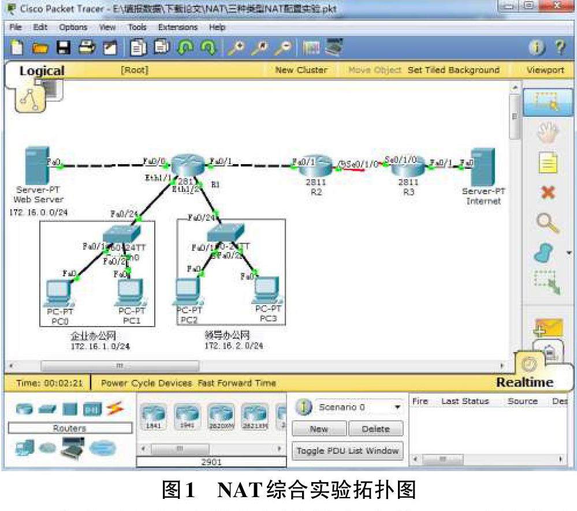Click the workspace vertical scrollbar thumb
The image size is (577, 511).
pos(515,117)
